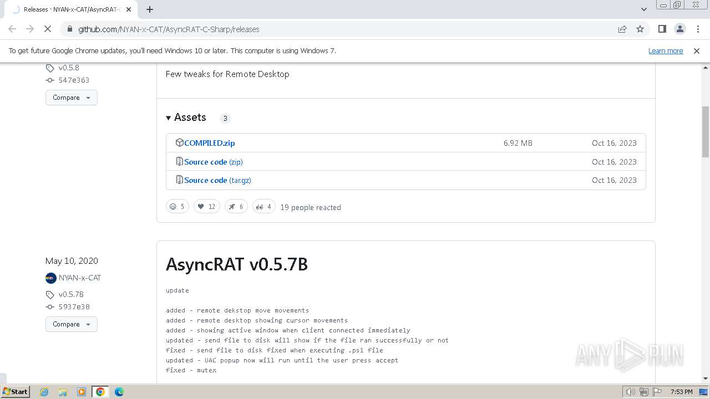Click the tar.gz file icon
This screenshot has height=399, width=710.
click(179, 180)
